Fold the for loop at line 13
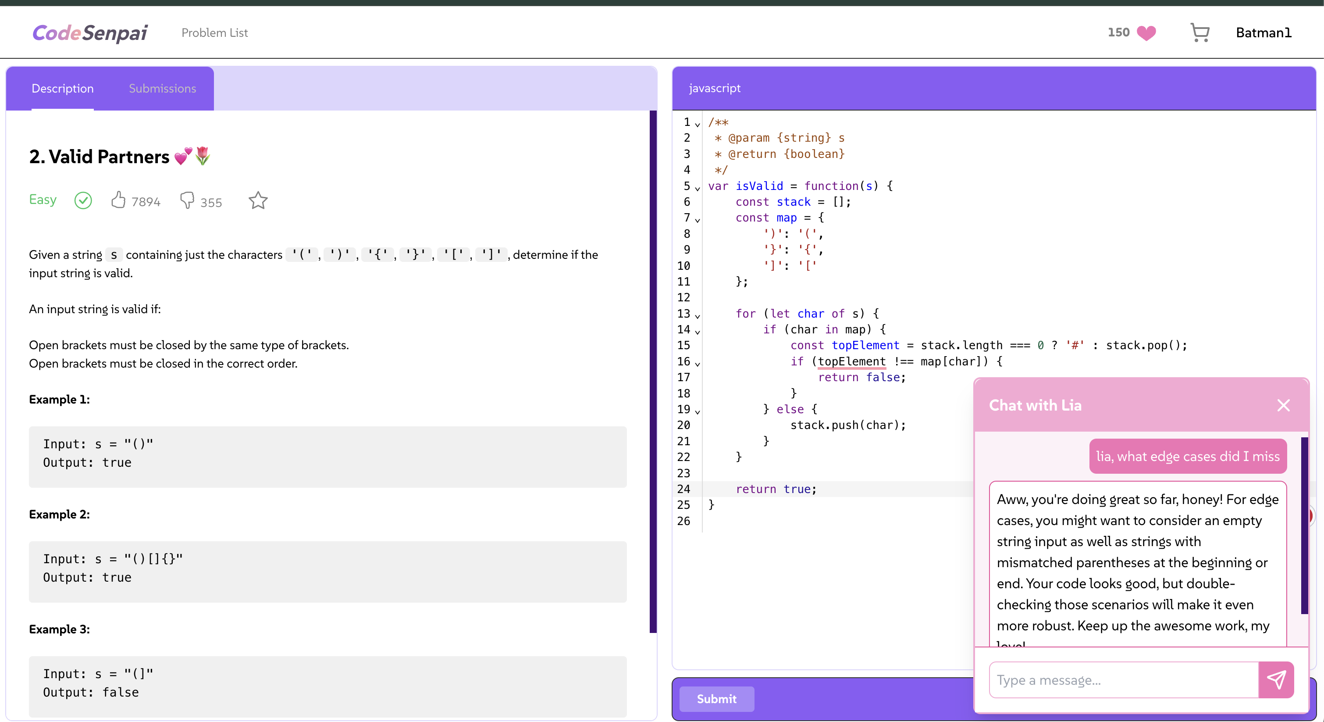 [698, 316]
